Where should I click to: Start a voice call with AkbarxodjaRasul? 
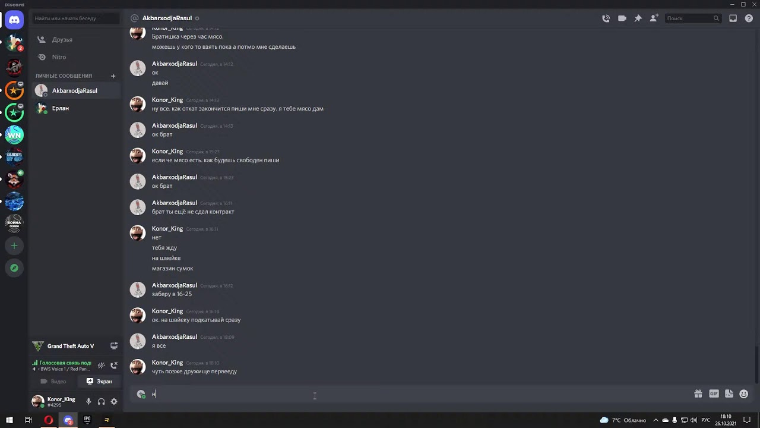606,18
